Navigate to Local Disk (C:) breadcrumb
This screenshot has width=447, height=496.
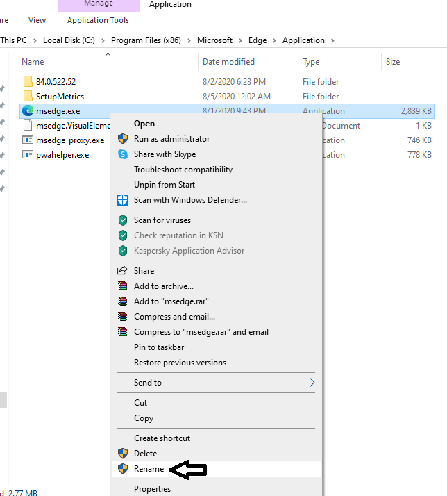[x=69, y=40]
